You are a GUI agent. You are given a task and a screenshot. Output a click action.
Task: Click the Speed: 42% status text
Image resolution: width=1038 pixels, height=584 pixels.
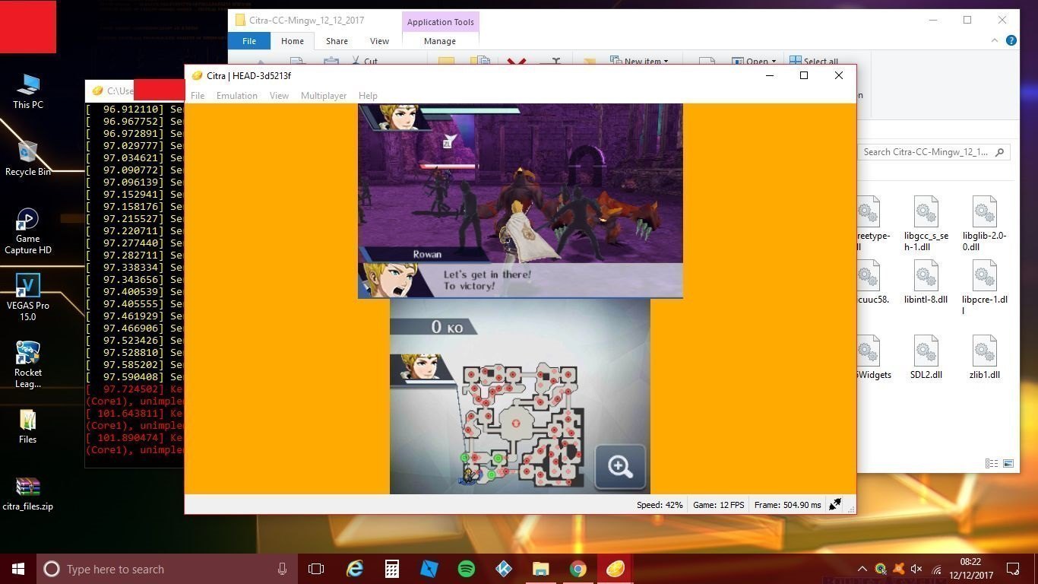point(660,505)
